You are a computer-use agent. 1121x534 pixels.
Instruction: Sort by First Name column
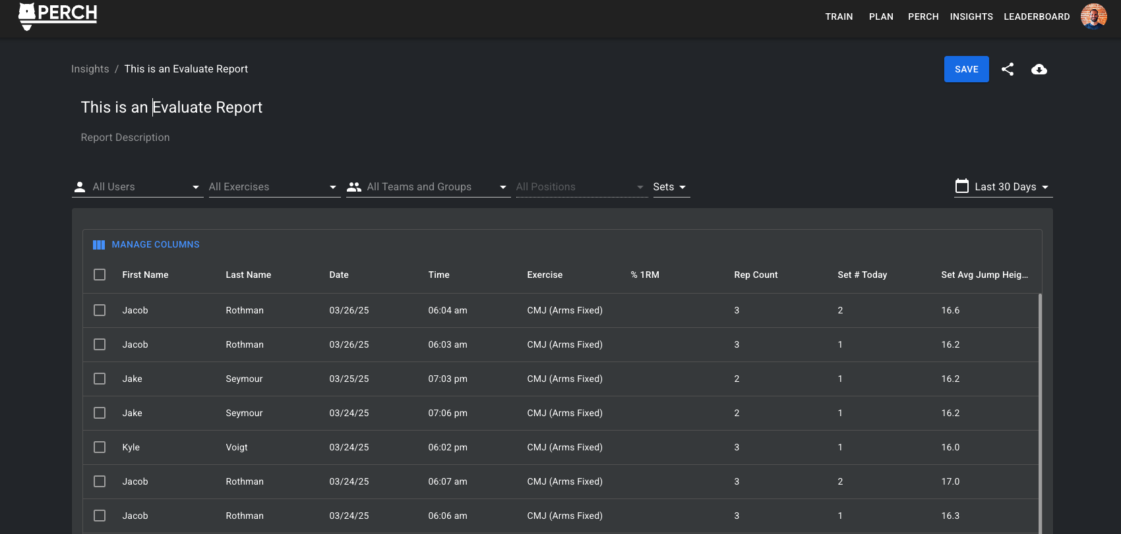coord(145,275)
